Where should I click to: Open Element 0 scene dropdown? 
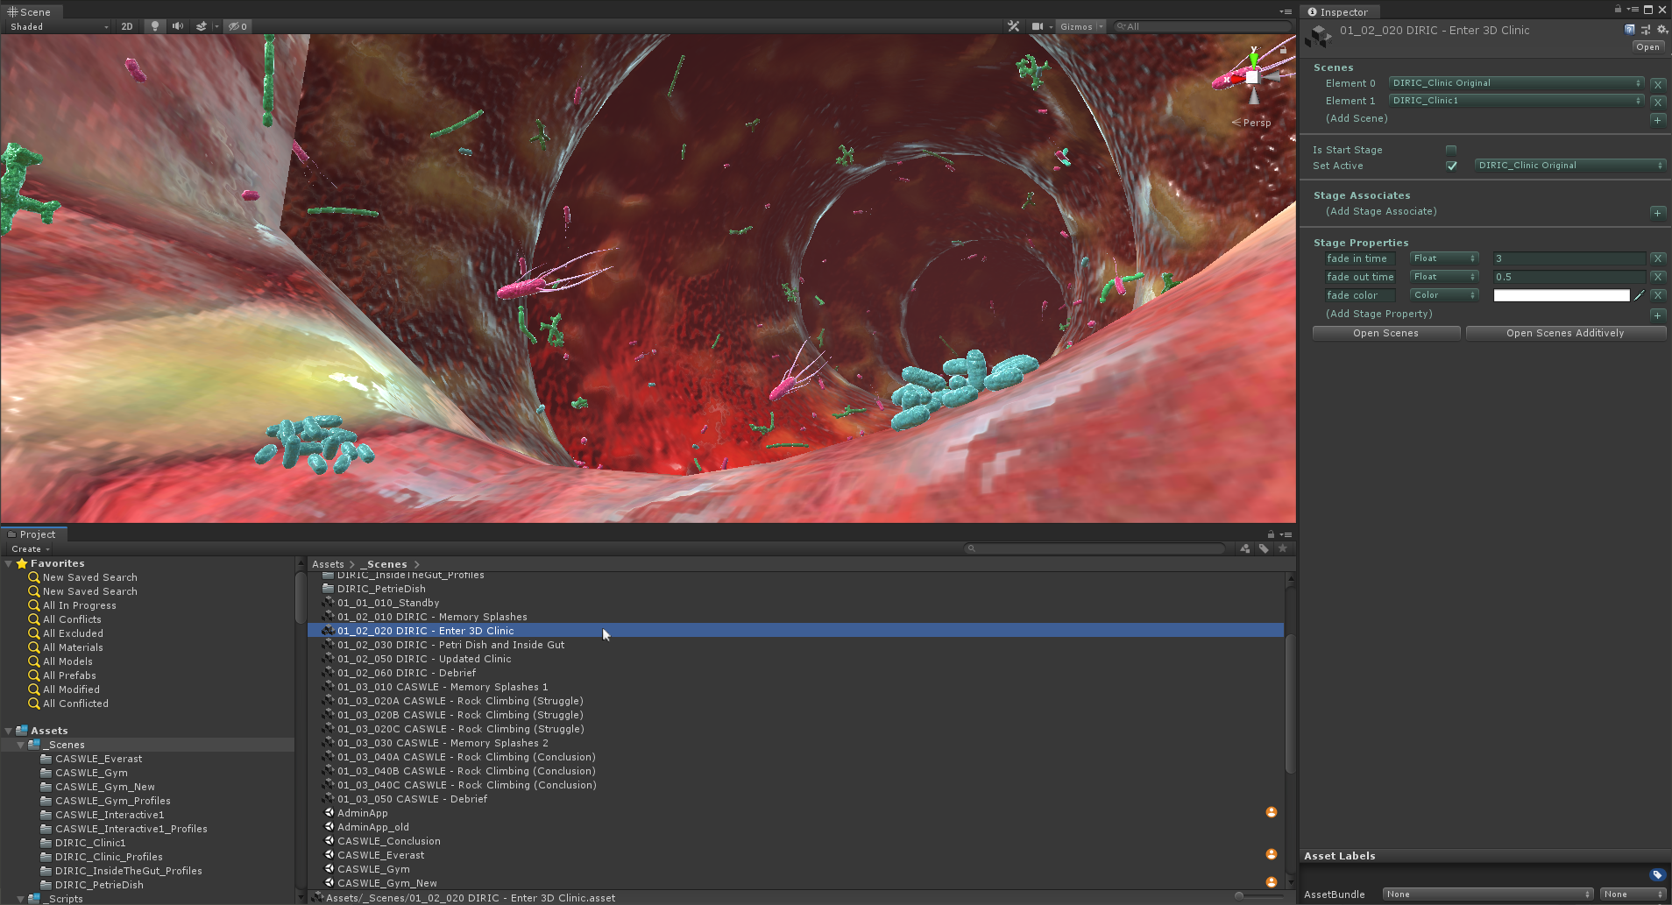click(1517, 83)
